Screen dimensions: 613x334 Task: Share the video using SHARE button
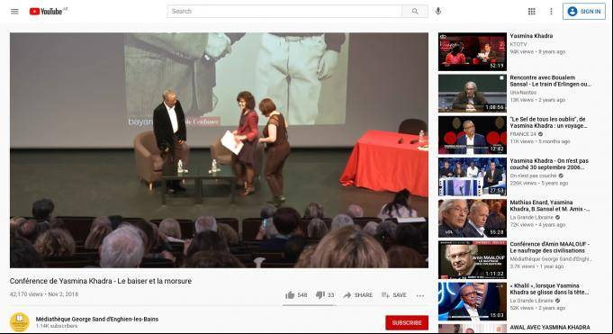357,295
